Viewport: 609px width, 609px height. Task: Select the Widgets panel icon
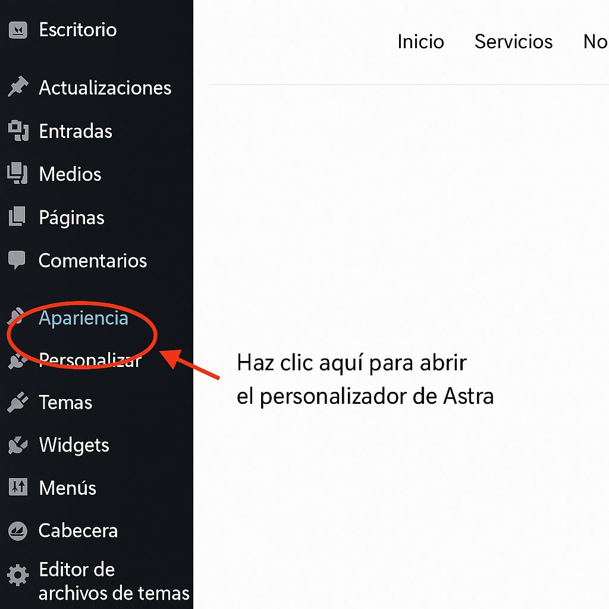[x=18, y=445]
